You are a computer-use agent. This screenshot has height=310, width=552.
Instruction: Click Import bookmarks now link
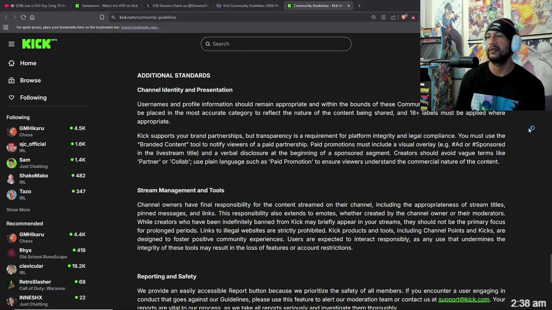(x=140, y=27)
